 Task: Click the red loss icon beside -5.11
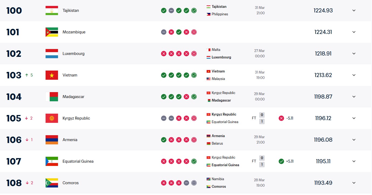281,118
